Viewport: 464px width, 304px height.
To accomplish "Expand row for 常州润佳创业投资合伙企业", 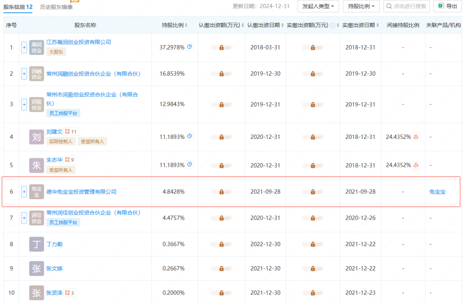I will (x=24, y=218).
